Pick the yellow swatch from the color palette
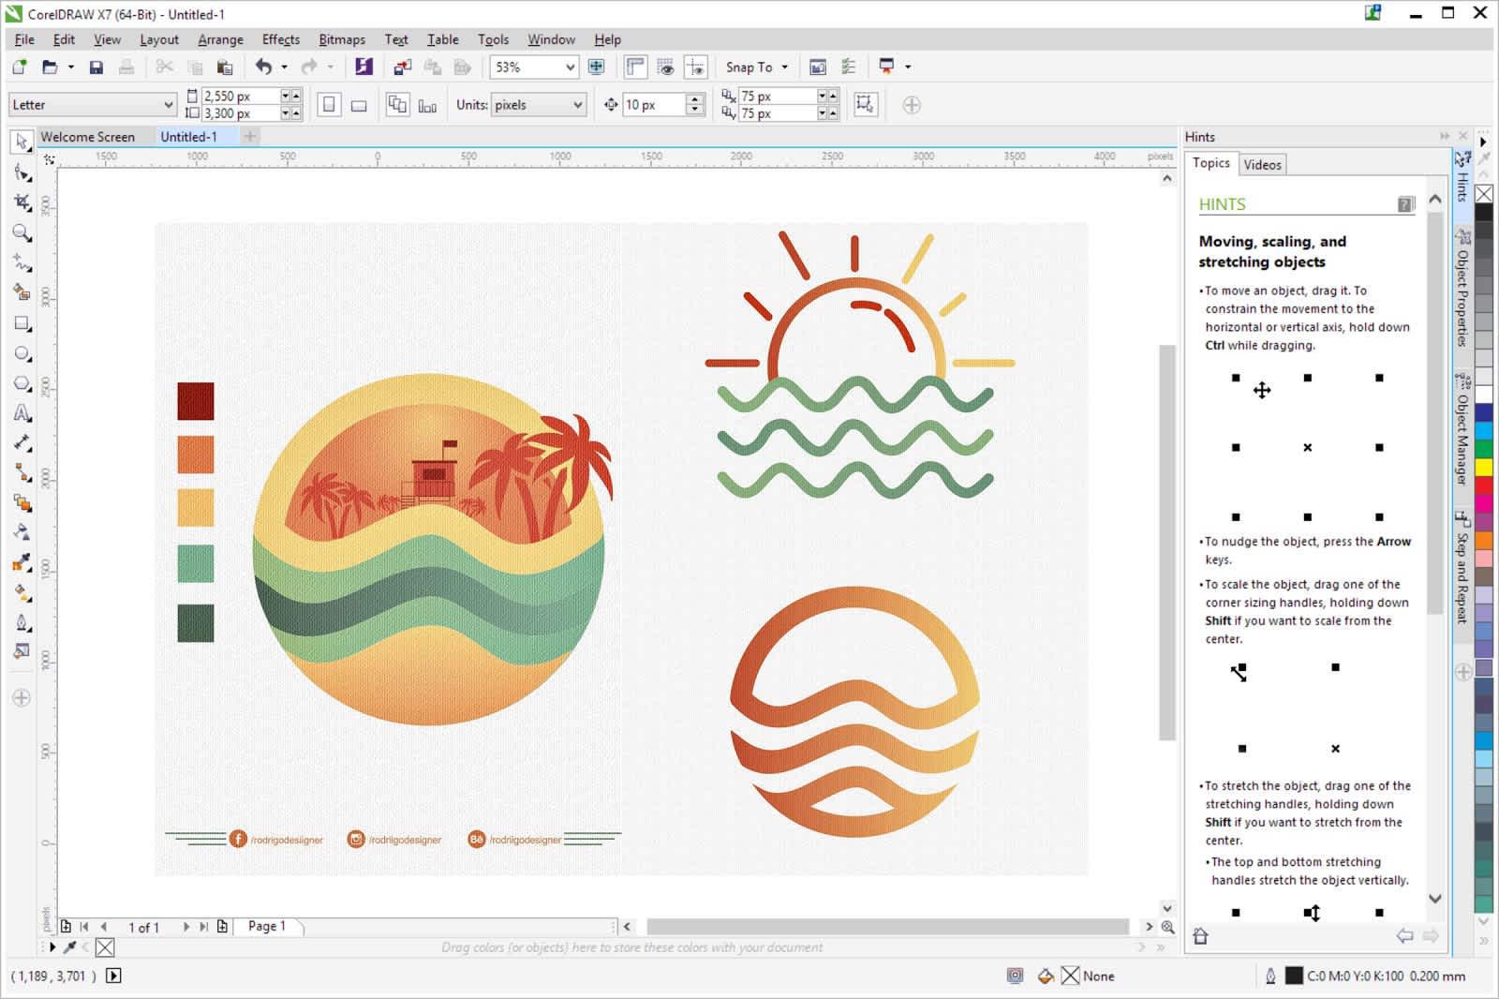 [1482, 465]
